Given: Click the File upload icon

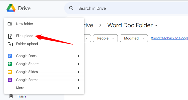Looking at the screenshot, I should click(x=10, y=36).
